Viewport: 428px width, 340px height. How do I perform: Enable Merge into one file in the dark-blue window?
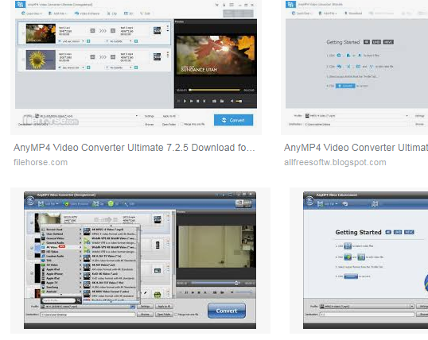187,315
